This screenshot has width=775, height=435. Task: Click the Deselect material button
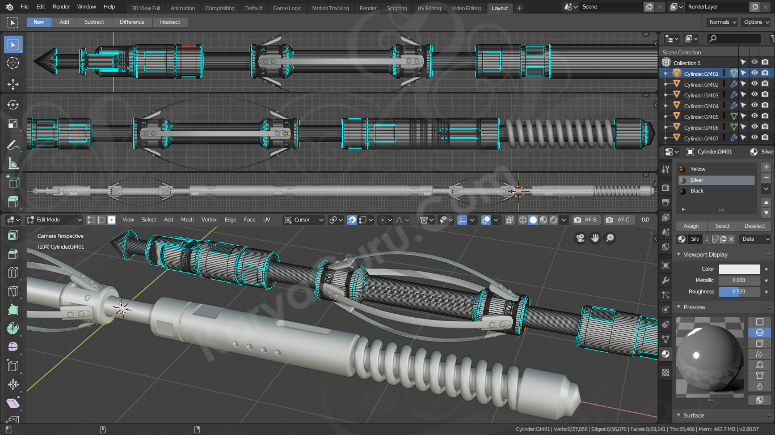[755, 225]
